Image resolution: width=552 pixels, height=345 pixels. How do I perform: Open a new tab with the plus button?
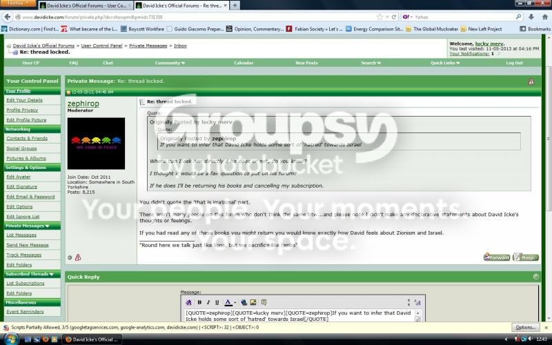click(235, 6)
